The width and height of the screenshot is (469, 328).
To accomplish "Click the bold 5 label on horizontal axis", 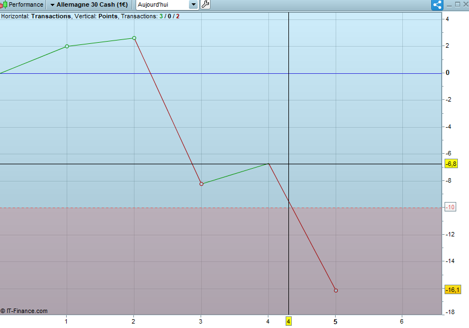I will [x=335, y=322].
